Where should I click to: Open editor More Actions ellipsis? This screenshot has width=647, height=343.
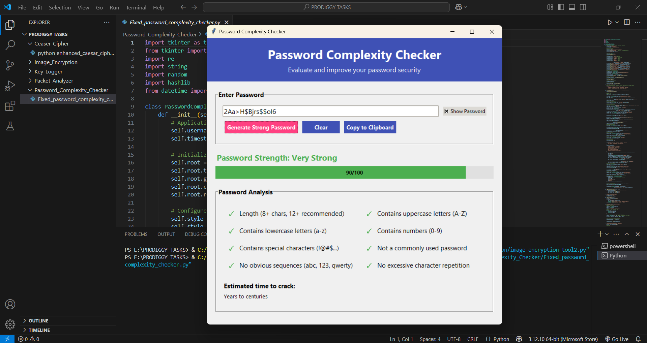tap(638, 22)
